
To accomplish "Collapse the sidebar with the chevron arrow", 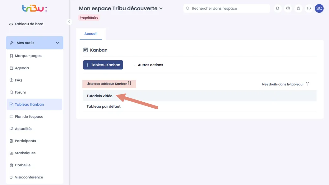I will [x=69, y=22].
